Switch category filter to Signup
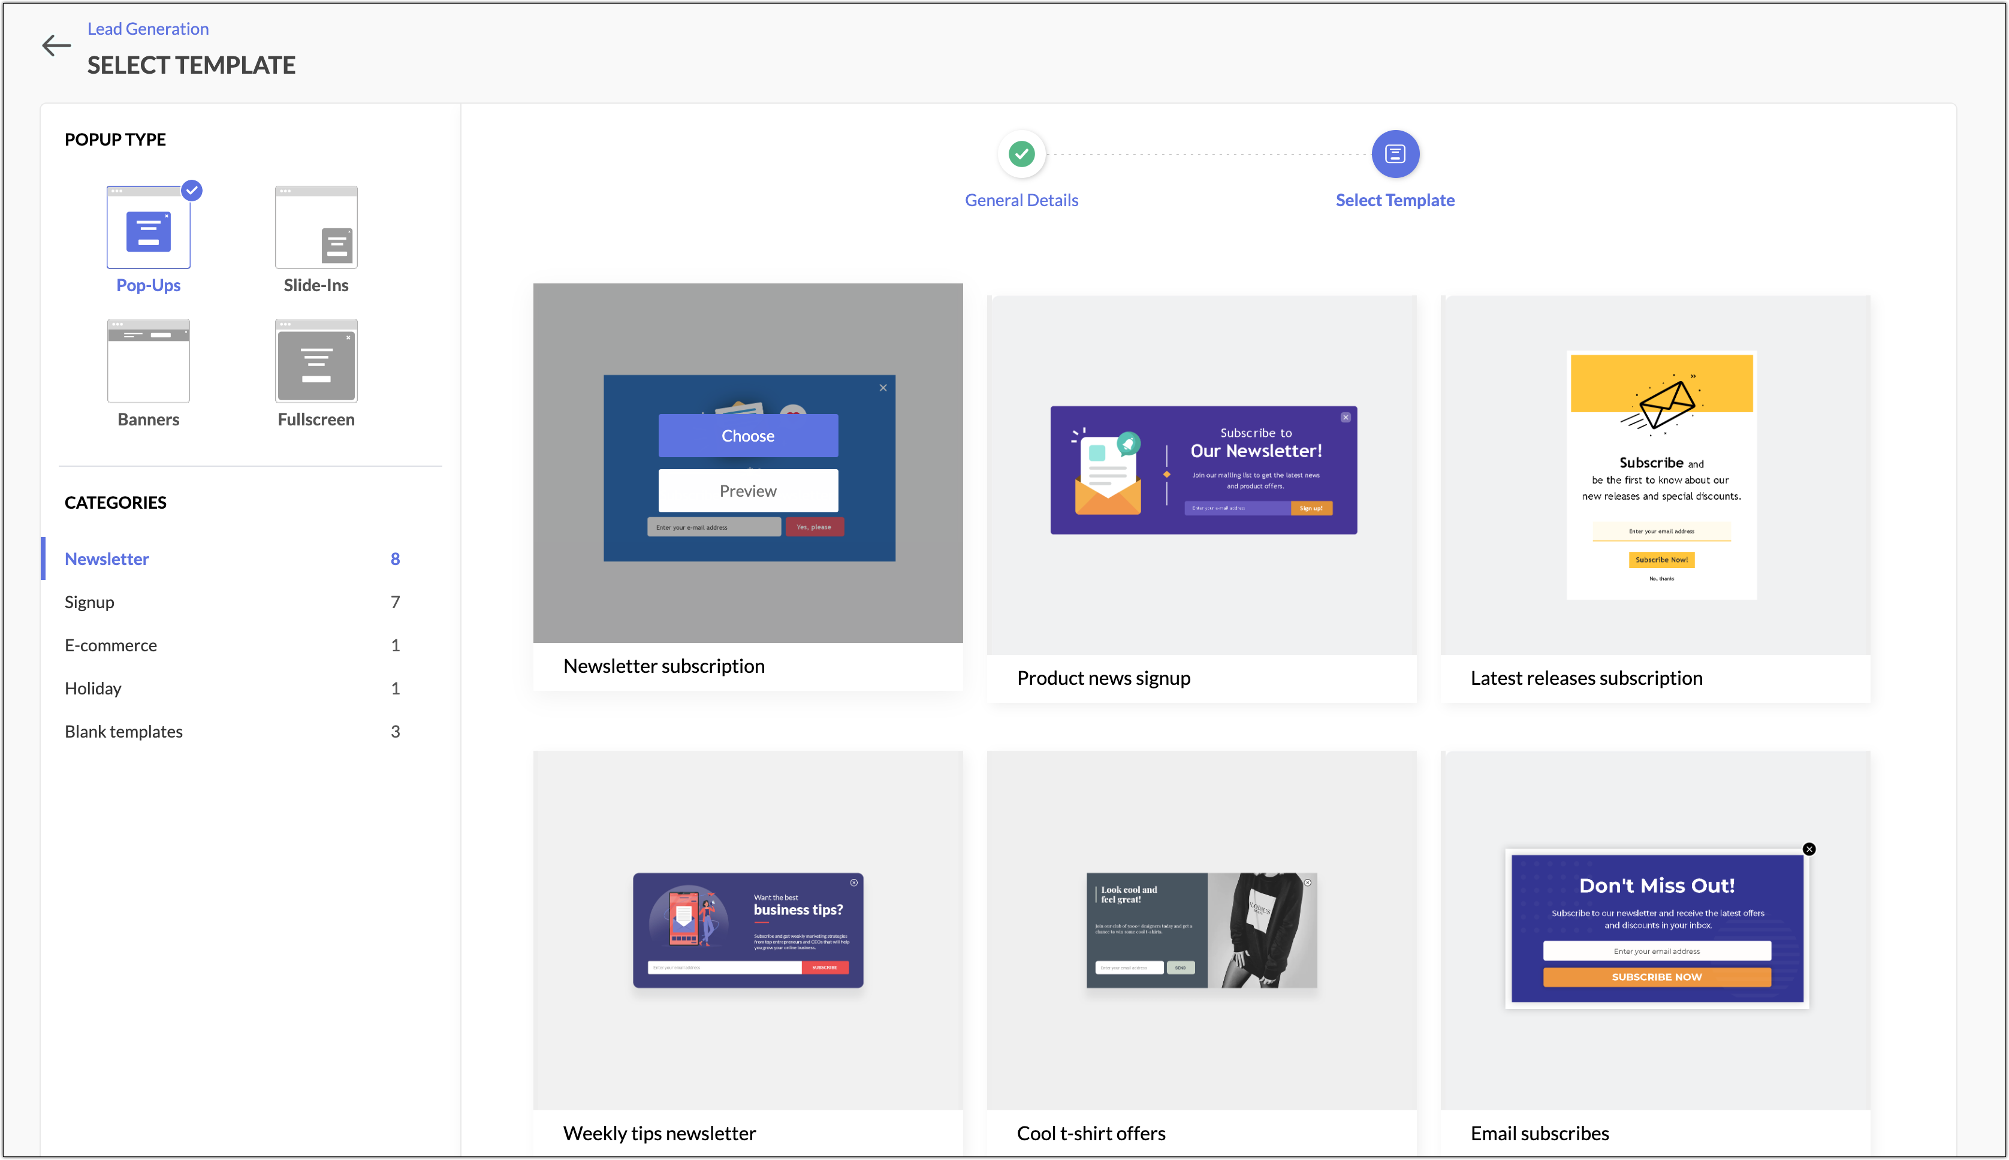The width and height of the screenshot is (2009, 1160). [89, 602]
